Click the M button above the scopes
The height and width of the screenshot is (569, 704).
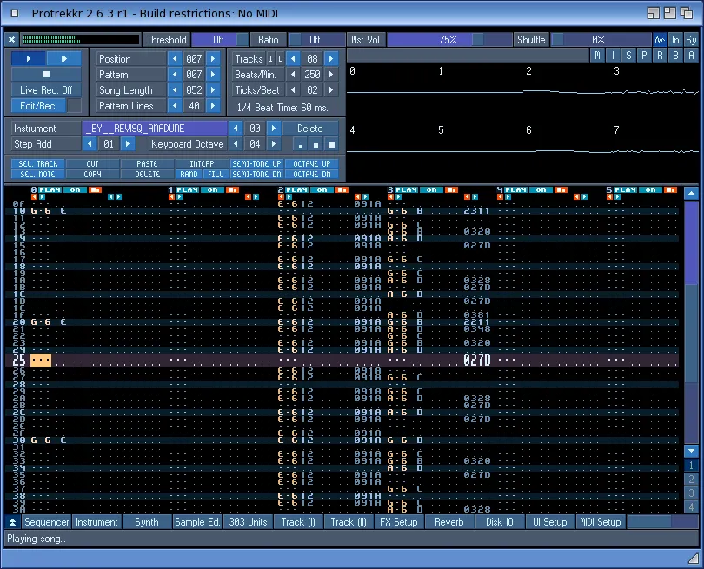[598, 55]
